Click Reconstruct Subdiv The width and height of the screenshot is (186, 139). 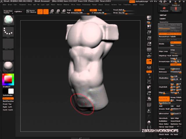(x=170, y=37)
